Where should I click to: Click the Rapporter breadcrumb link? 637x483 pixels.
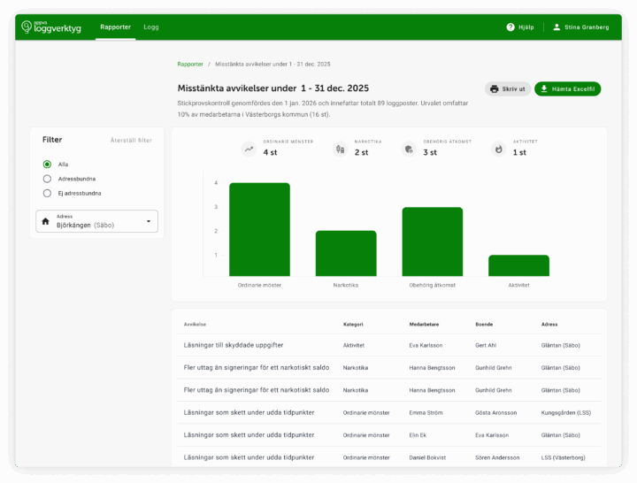(189, 65)
